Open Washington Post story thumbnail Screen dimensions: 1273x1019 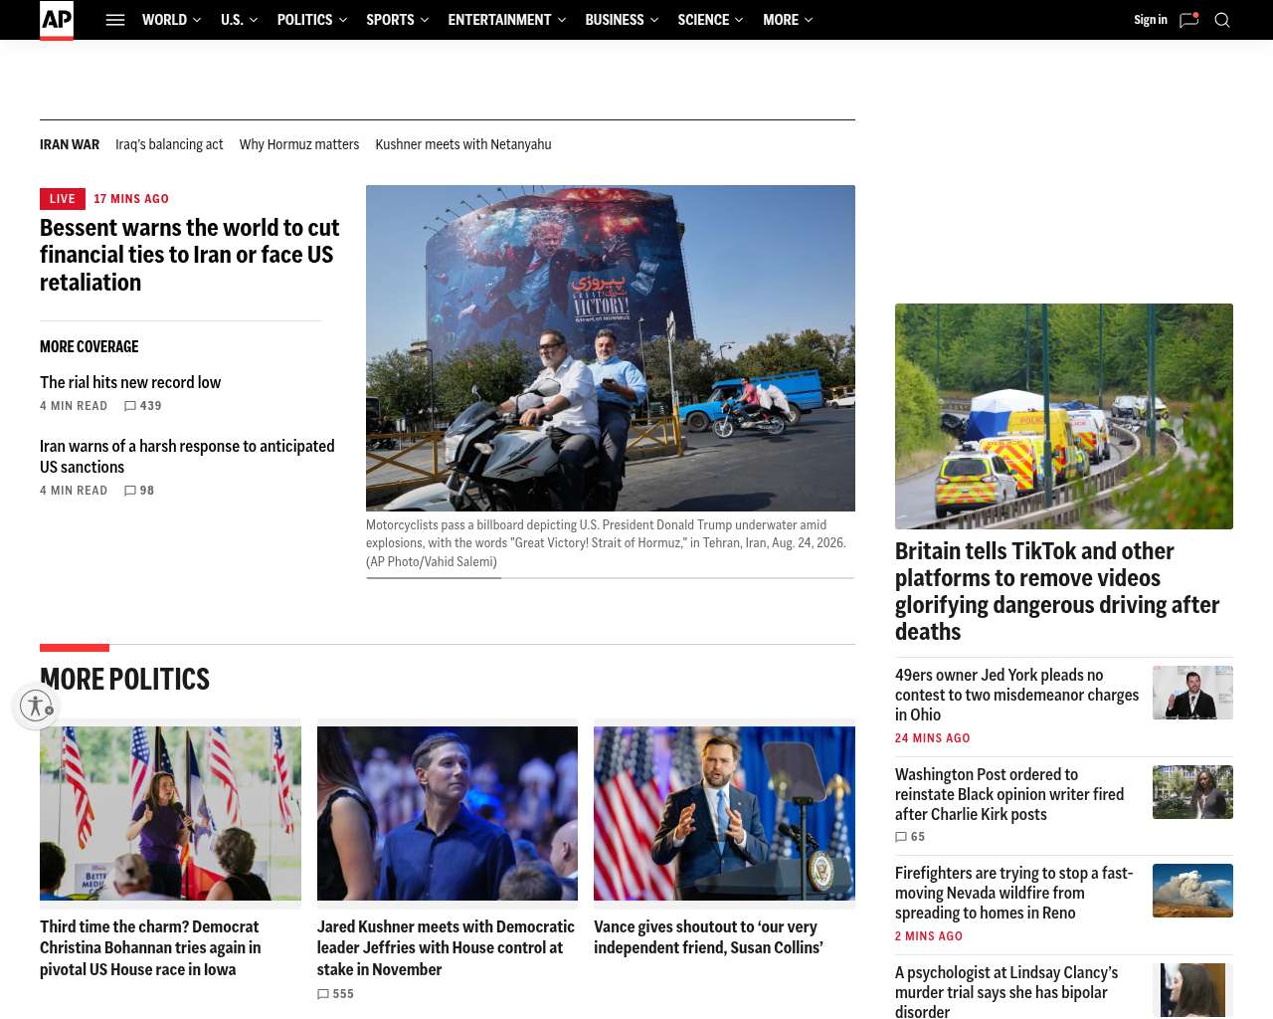pyautogui.click(x=1192, y=792)
